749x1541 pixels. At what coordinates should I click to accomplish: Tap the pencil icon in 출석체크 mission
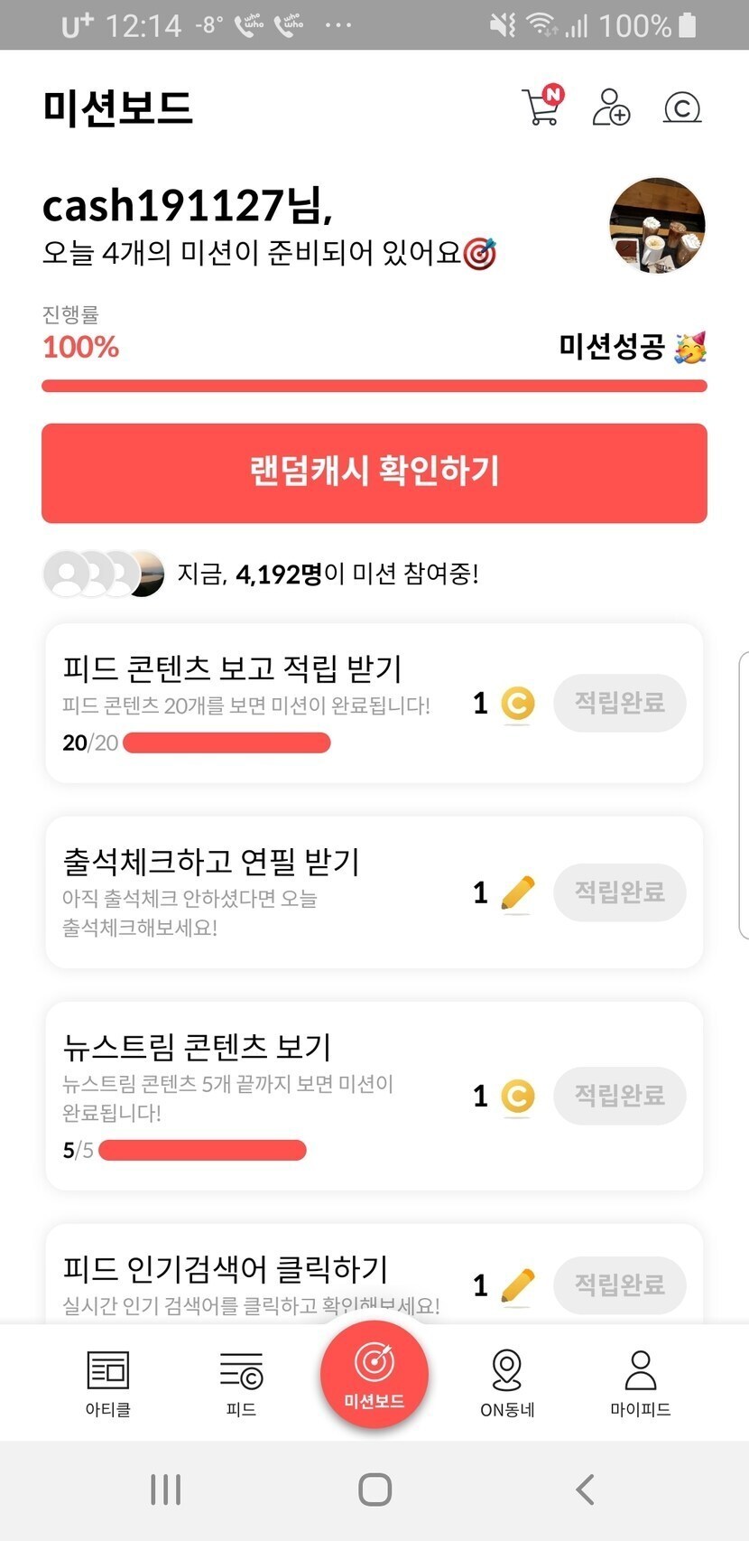coord(517,893)
